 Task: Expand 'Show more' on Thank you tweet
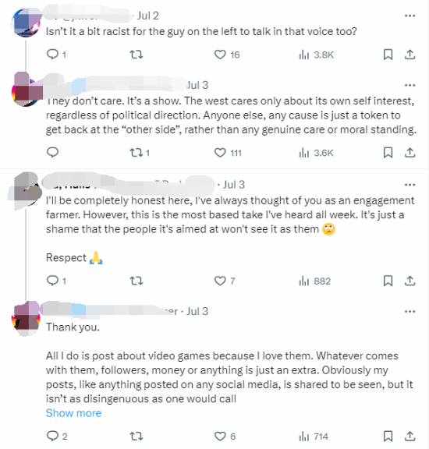pos(73,413)
